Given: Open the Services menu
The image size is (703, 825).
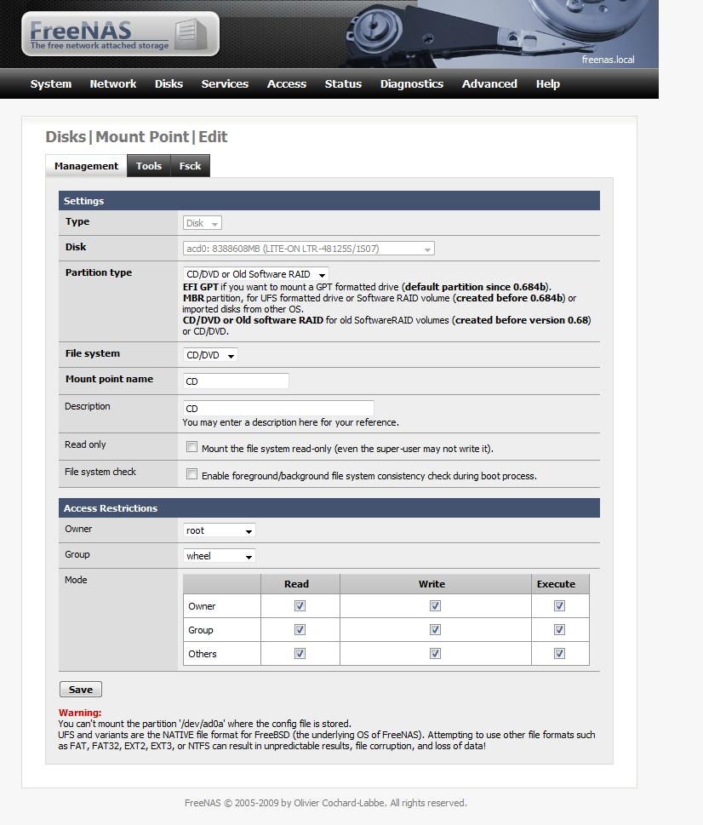Looking at the screenshot, I should tap(225, 84).
